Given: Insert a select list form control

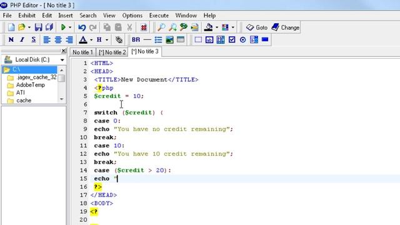Looking at the screenshot, I should tap(254, 39).
